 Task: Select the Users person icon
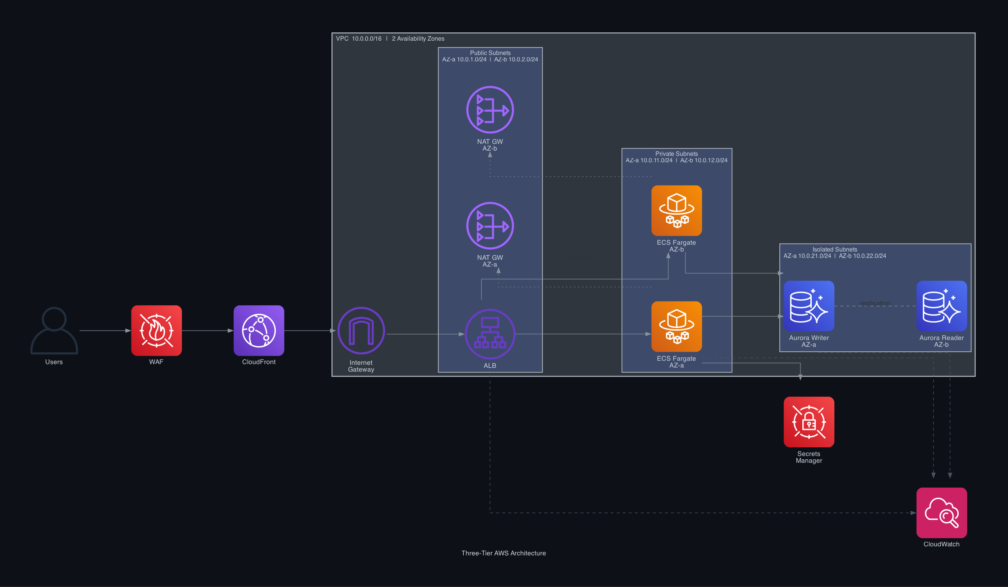coord(53,331)
